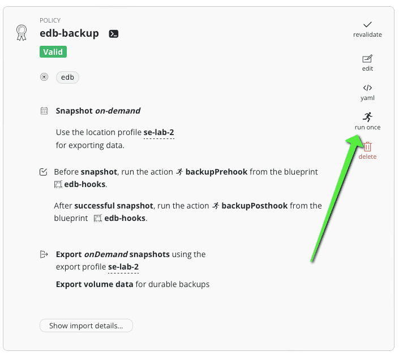The height and width of the screenshot is (356, 403).
Task: Click the policy ribbon badge icon
Action: (21, 32)
